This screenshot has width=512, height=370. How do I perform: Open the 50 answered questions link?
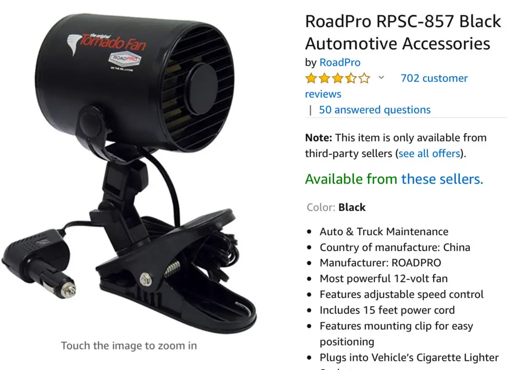pyautogui.click(x=375, y=110)
